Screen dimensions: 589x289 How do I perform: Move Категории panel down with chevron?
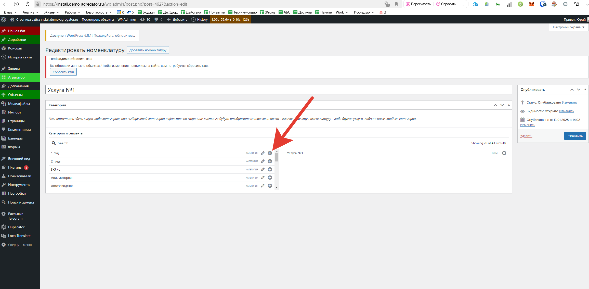(502, 105)
